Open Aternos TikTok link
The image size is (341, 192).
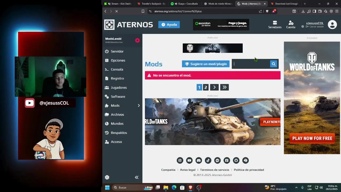pyautogui.click(x=208, y=160)
